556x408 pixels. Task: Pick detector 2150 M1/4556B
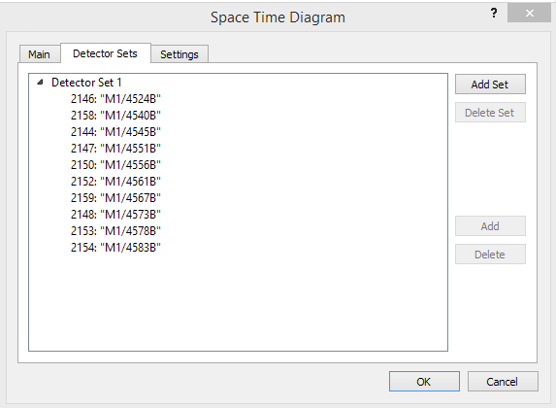115,165
